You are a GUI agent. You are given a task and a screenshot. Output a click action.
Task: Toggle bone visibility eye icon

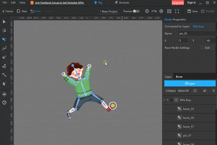coord(4,94)
